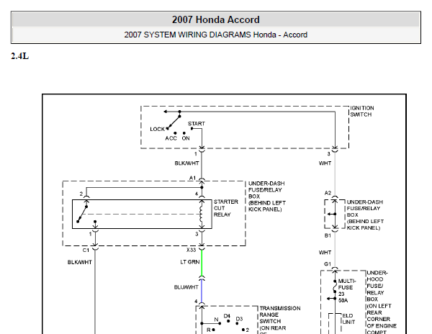The image size is (432, 334).
Task: Click the "WHT" wire label above G1
Action: [325, 253]
